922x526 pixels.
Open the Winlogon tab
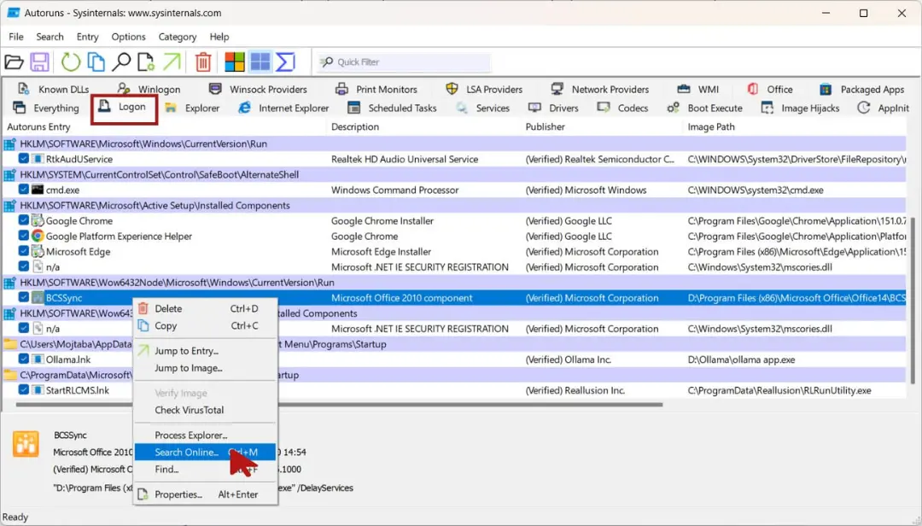[x=149, y=89]
